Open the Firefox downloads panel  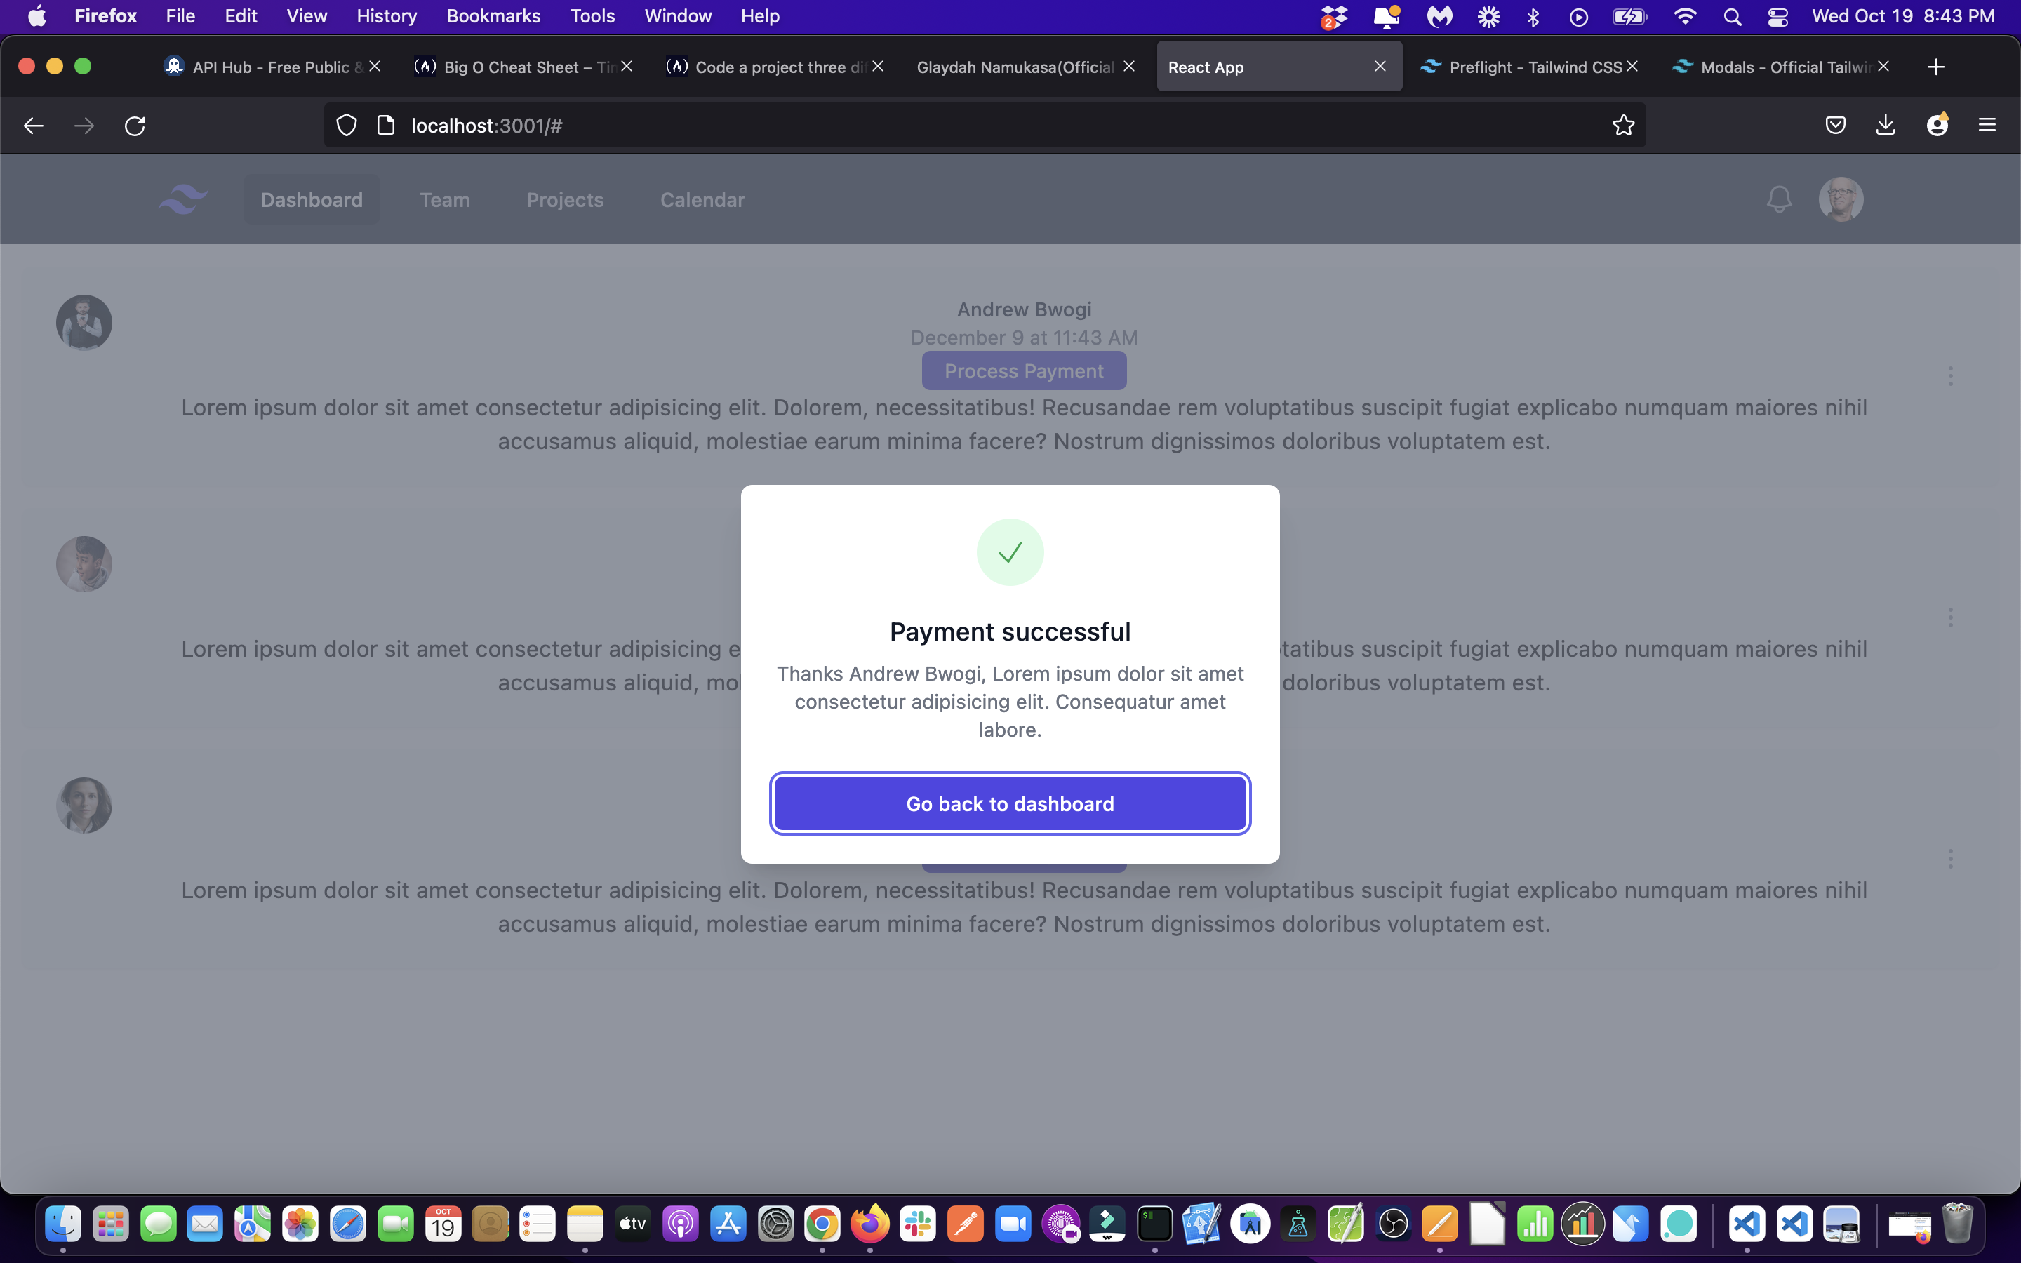[1885, 126]
